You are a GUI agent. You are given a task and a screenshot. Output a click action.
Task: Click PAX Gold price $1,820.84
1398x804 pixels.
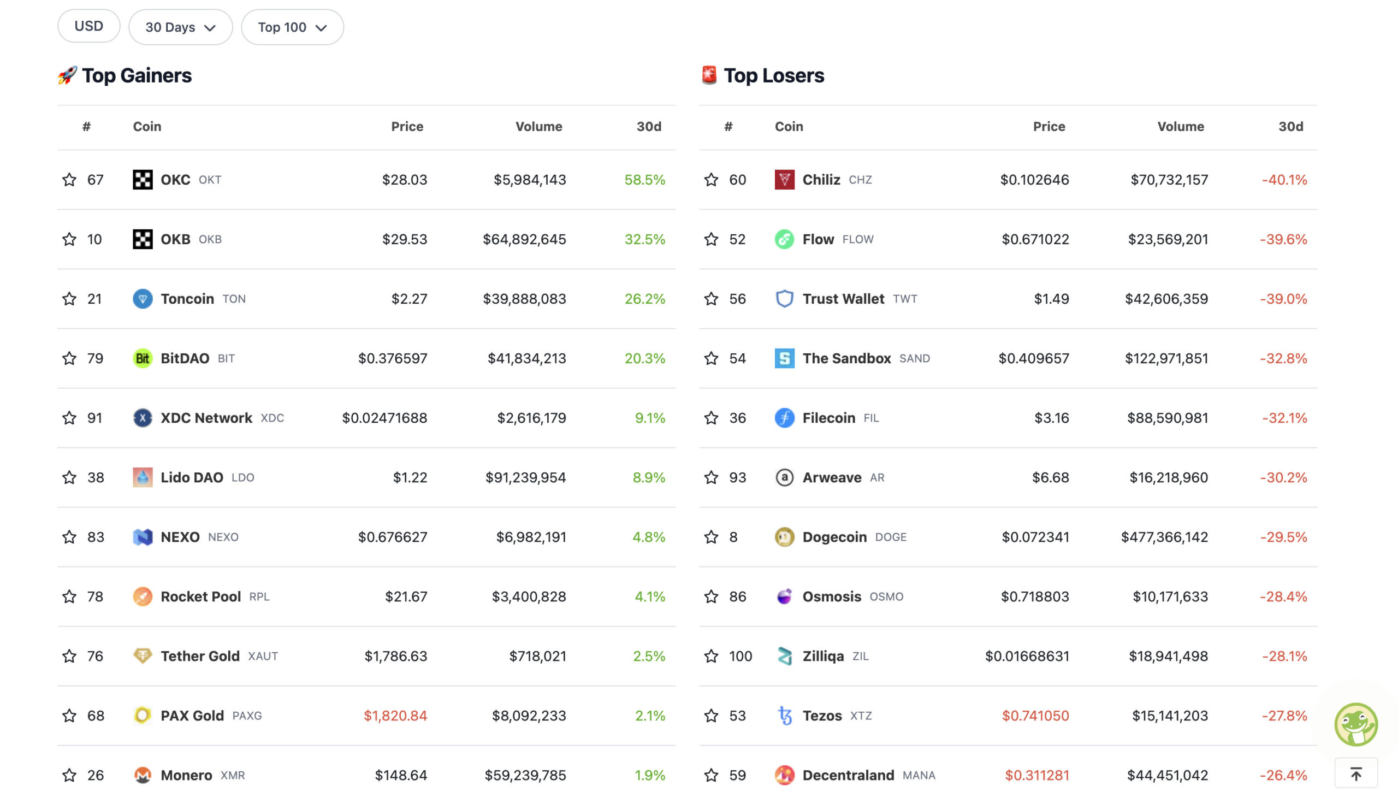tap(395, 716)
